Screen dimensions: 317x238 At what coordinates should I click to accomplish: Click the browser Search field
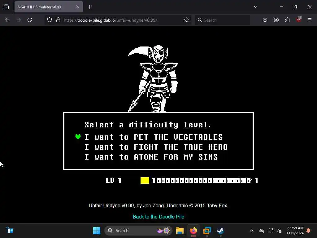[x=222, y=20]
